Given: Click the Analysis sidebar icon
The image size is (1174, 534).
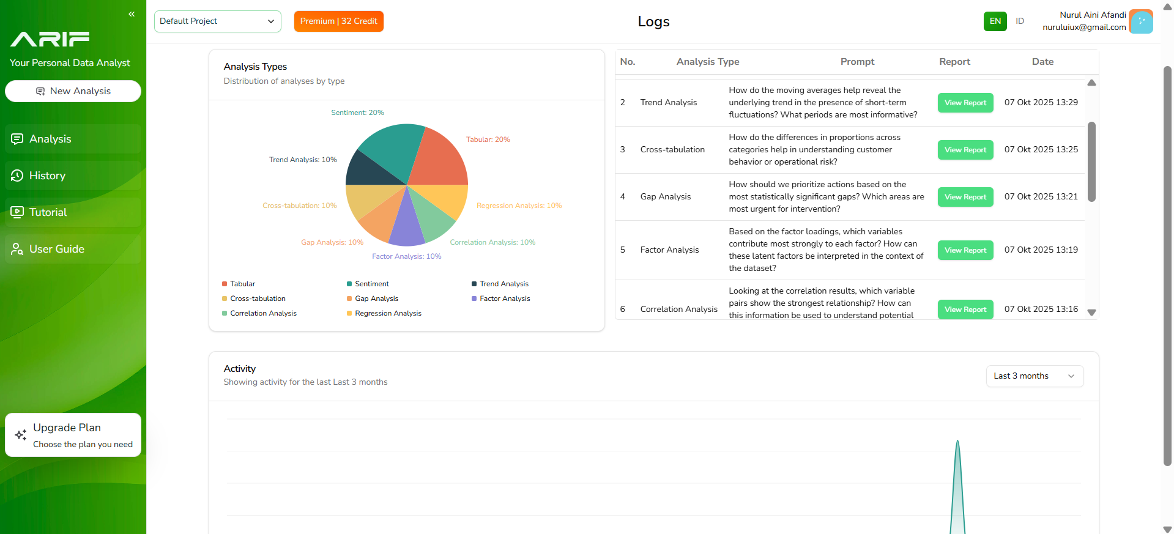Looking at the screenshot, I should pos(17,139).
